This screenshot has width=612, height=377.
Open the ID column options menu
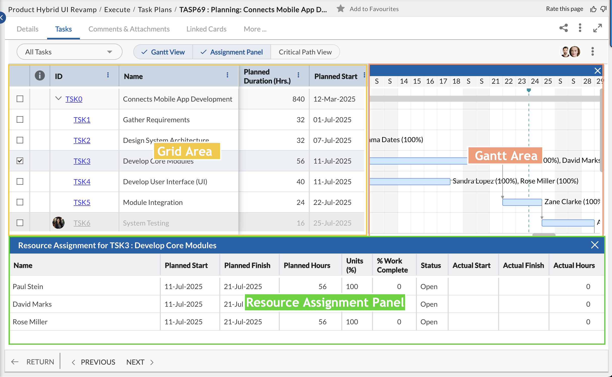coord(108,75)
